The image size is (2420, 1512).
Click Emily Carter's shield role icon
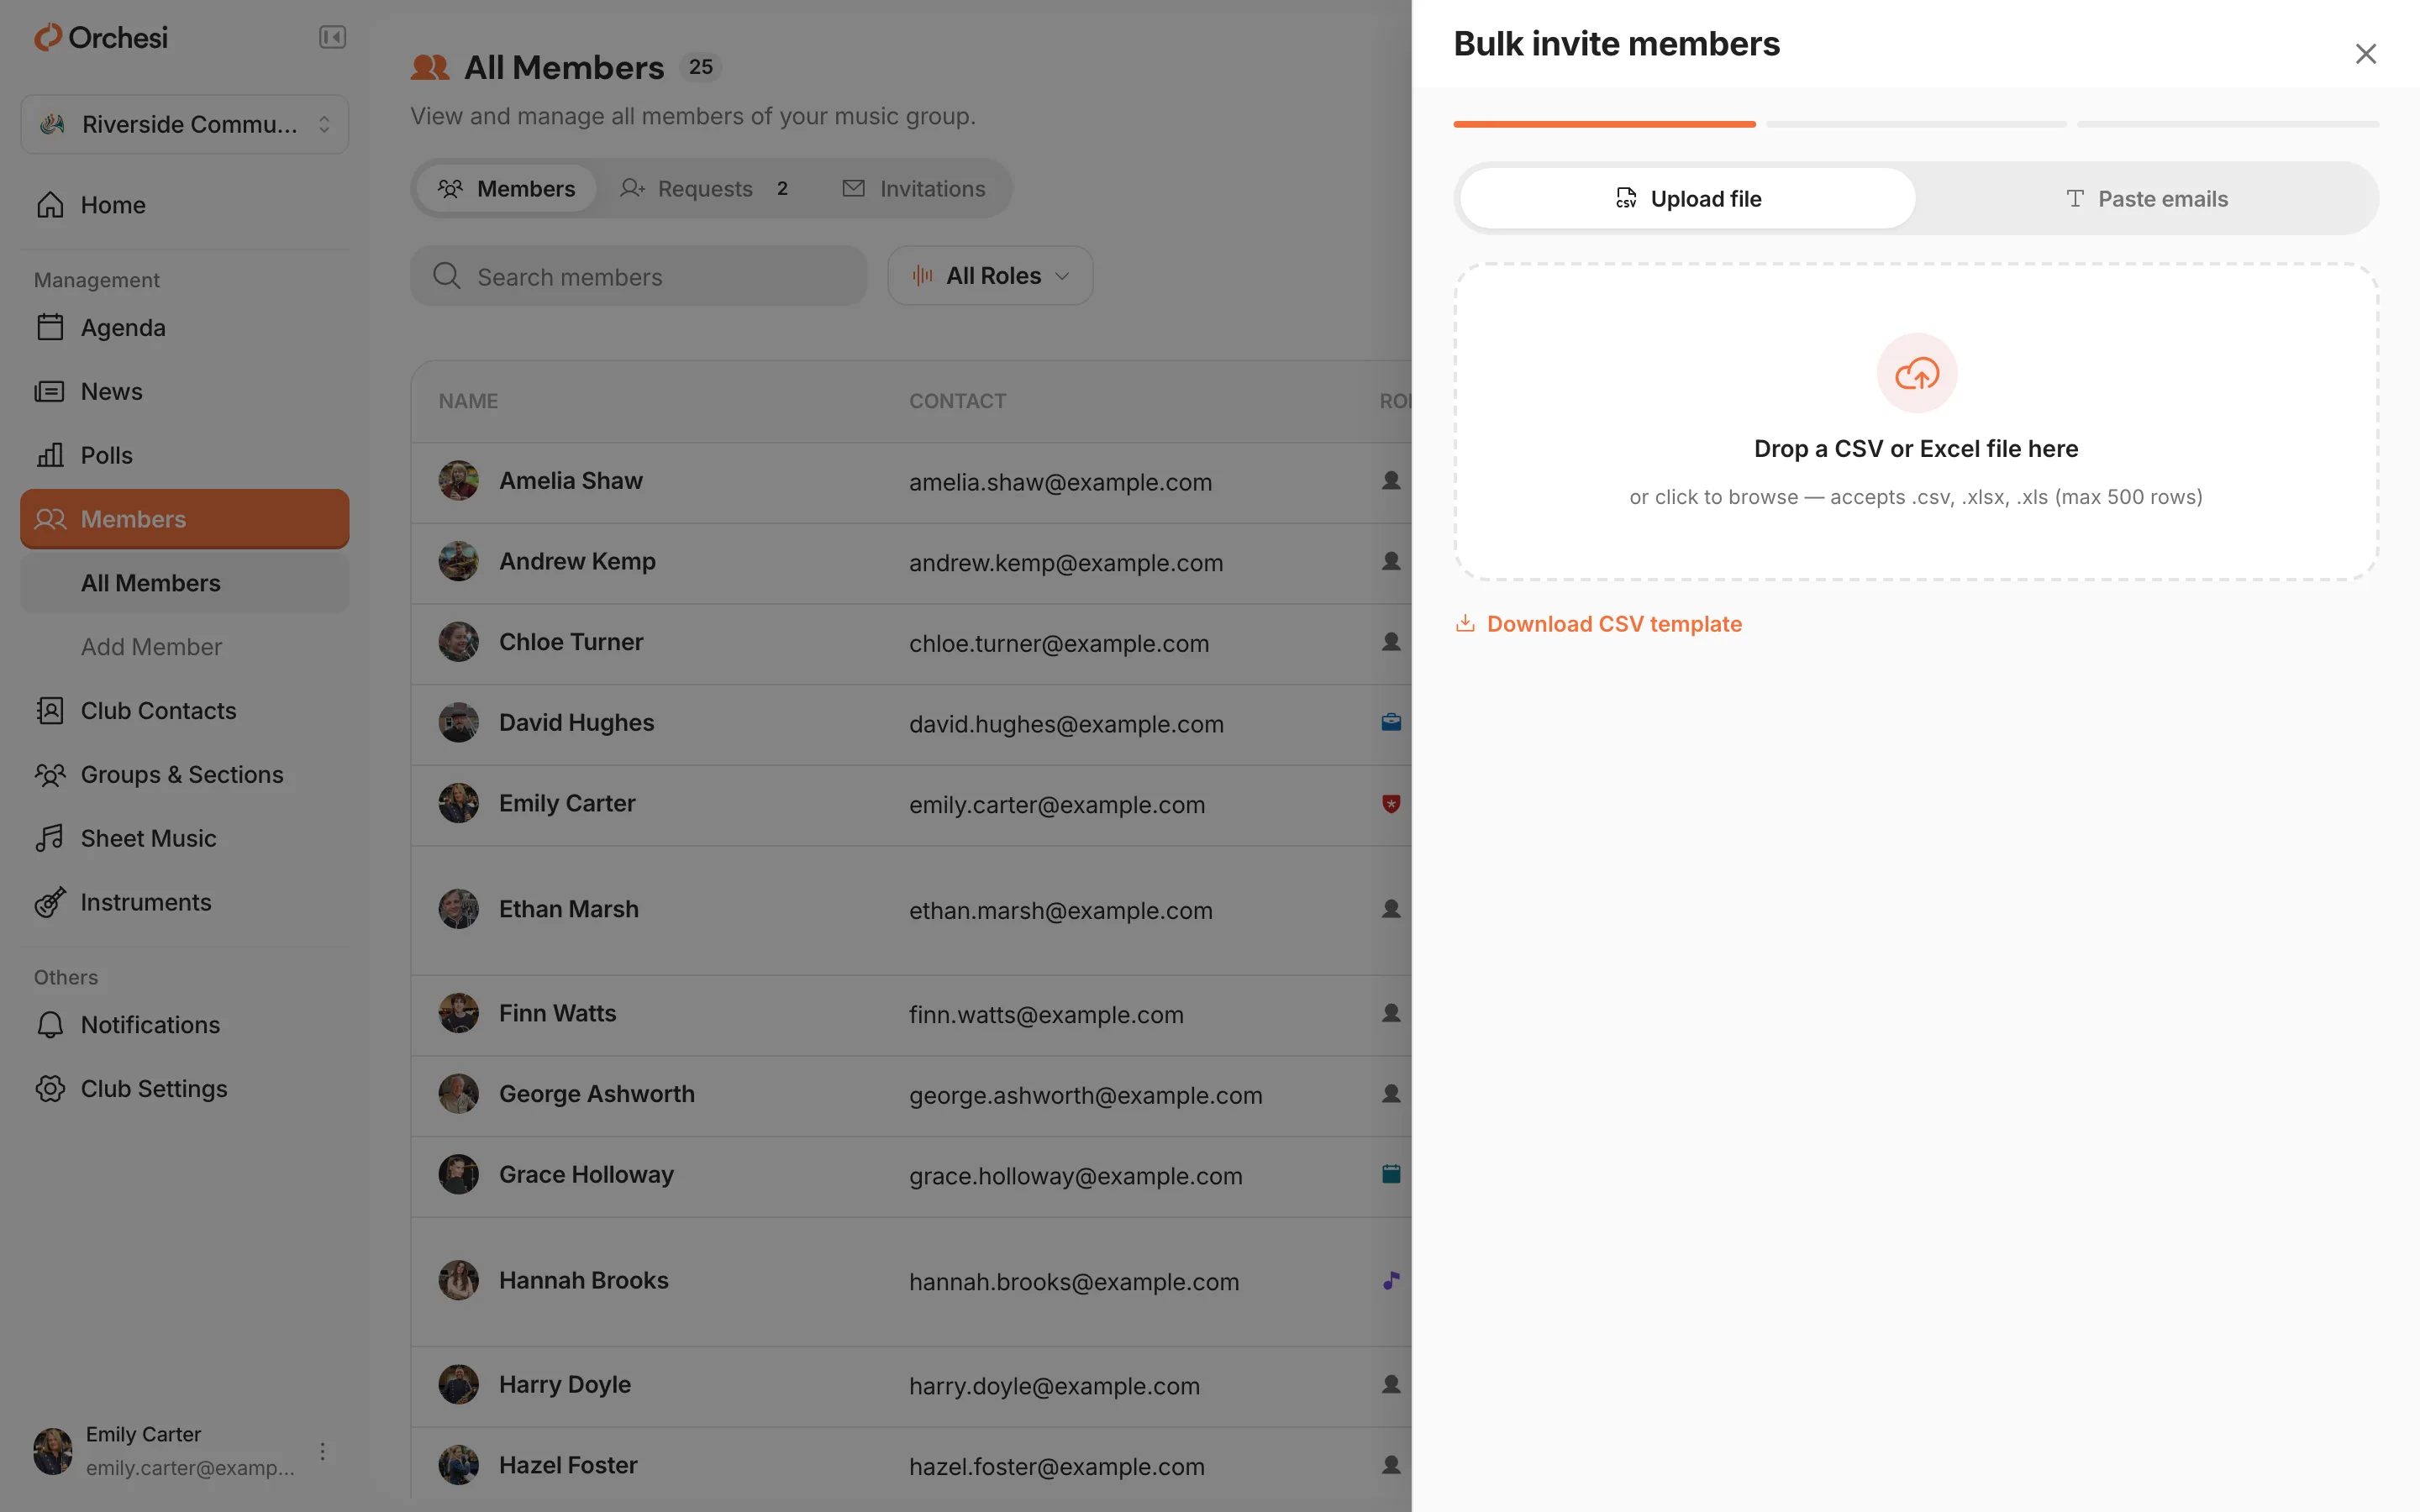pyautogui.click(x=1391, y=804)
